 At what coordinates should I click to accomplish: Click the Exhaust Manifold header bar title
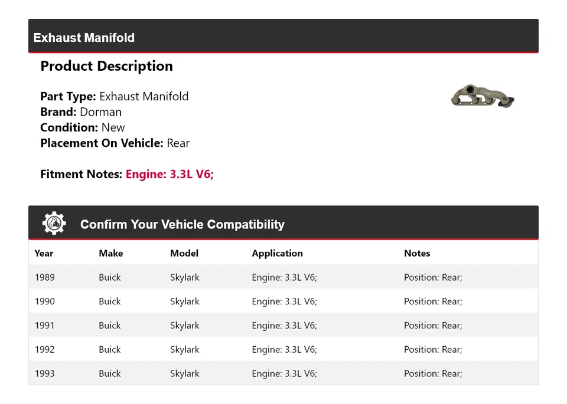pyautogui.click(x=84, y=38)
